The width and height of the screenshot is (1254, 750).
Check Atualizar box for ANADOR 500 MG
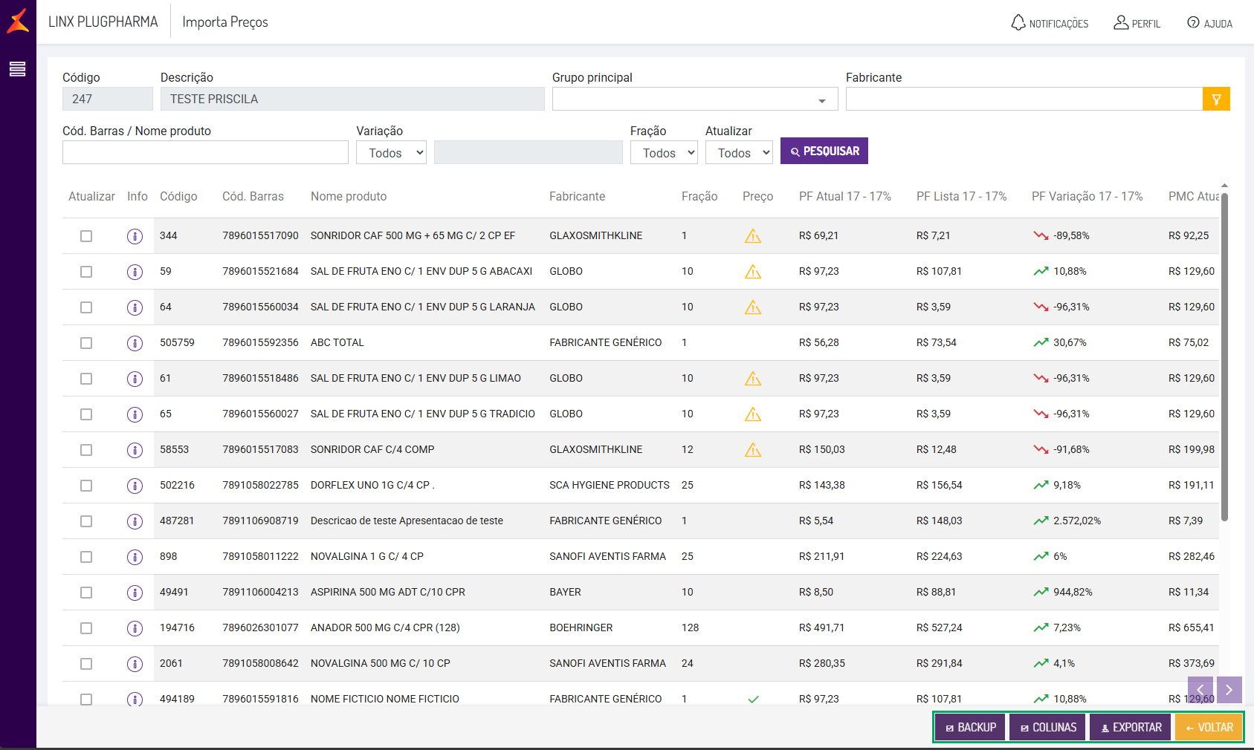(x=86, y=628)
